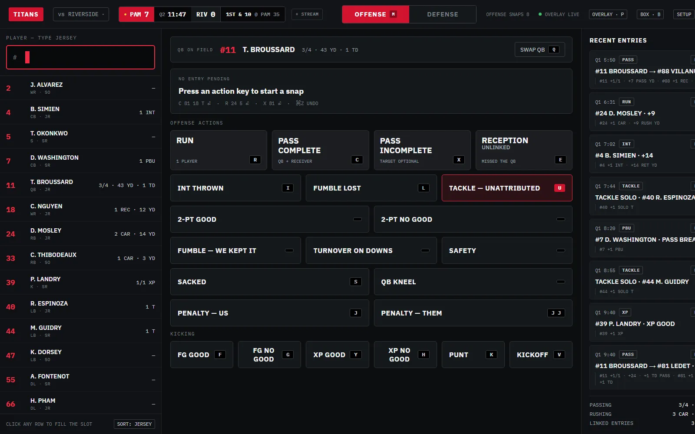
Task: Select player row J. Alvarez
Action: pos(80,88)
